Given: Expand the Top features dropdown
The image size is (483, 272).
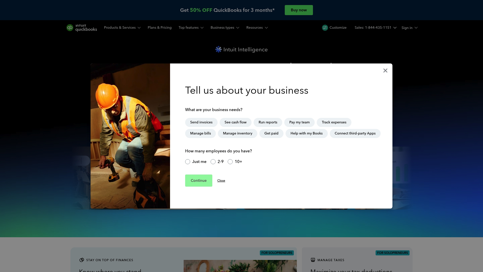Looking at the screenshot, I should (x=191, y=28).
